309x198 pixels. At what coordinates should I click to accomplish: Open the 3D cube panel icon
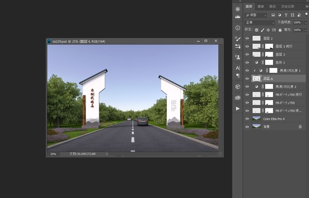click(x=237, y=87)
